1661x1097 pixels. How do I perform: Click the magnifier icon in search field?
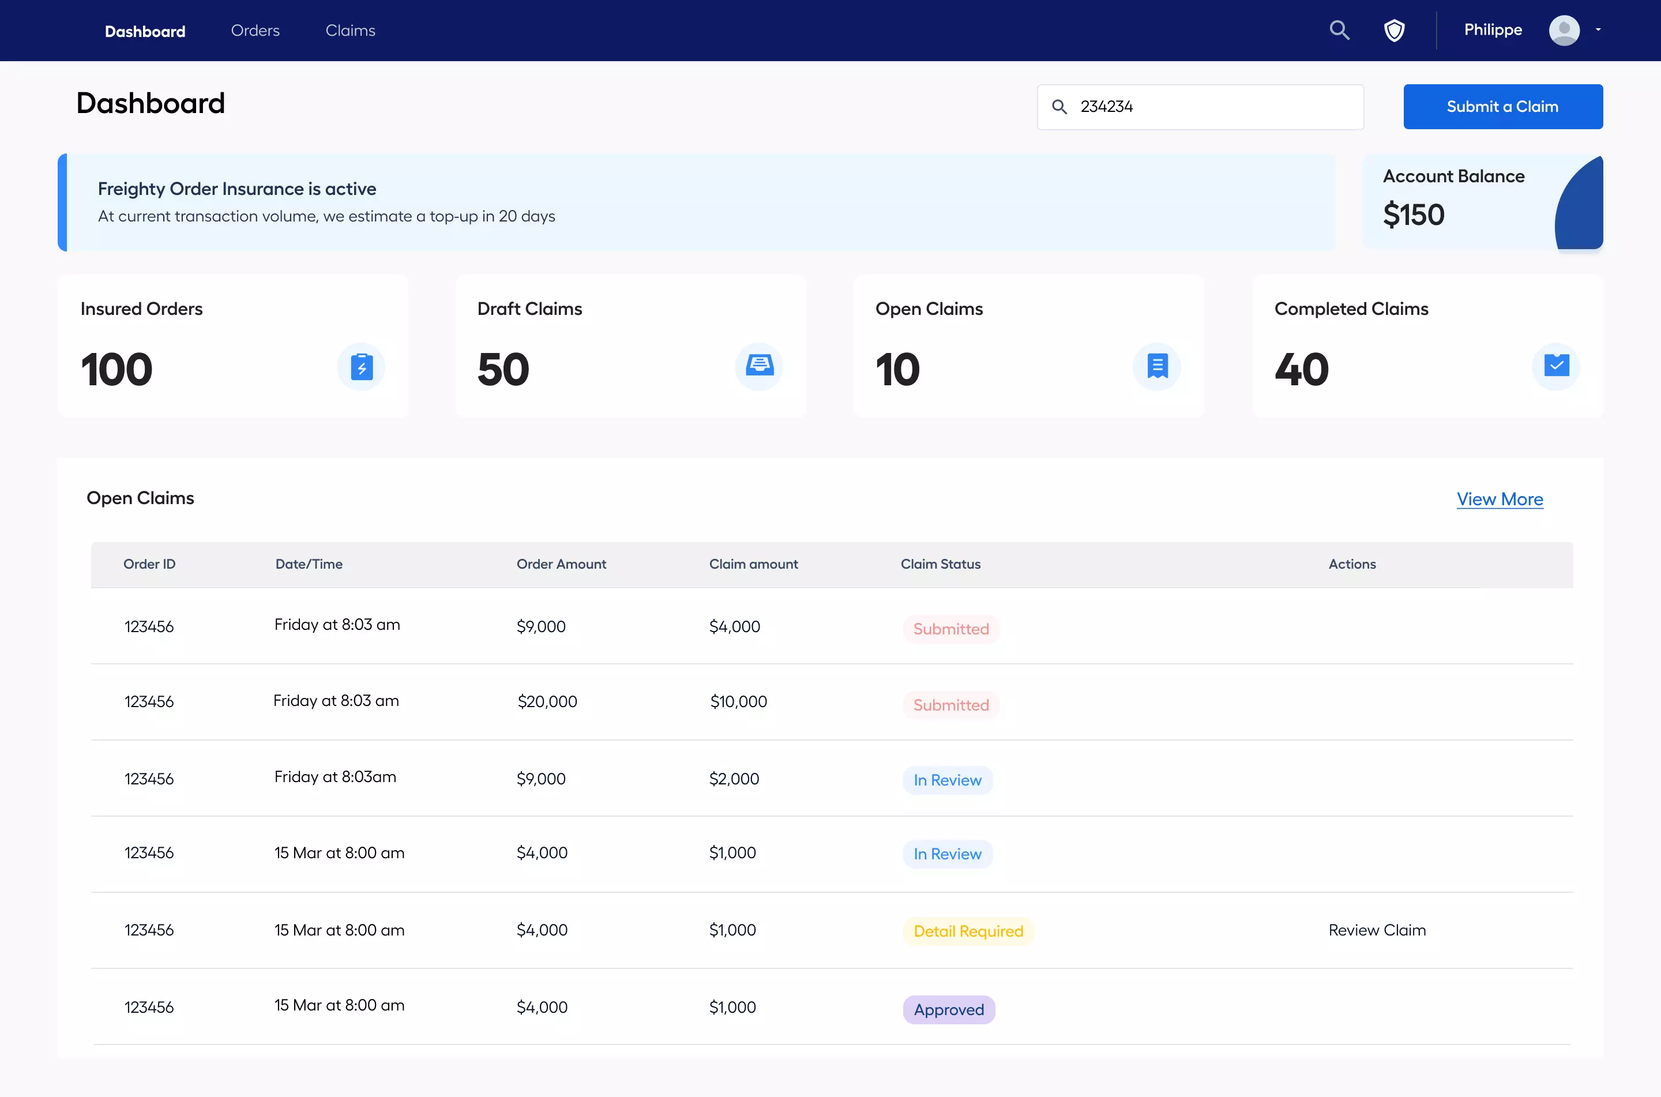1059,107
